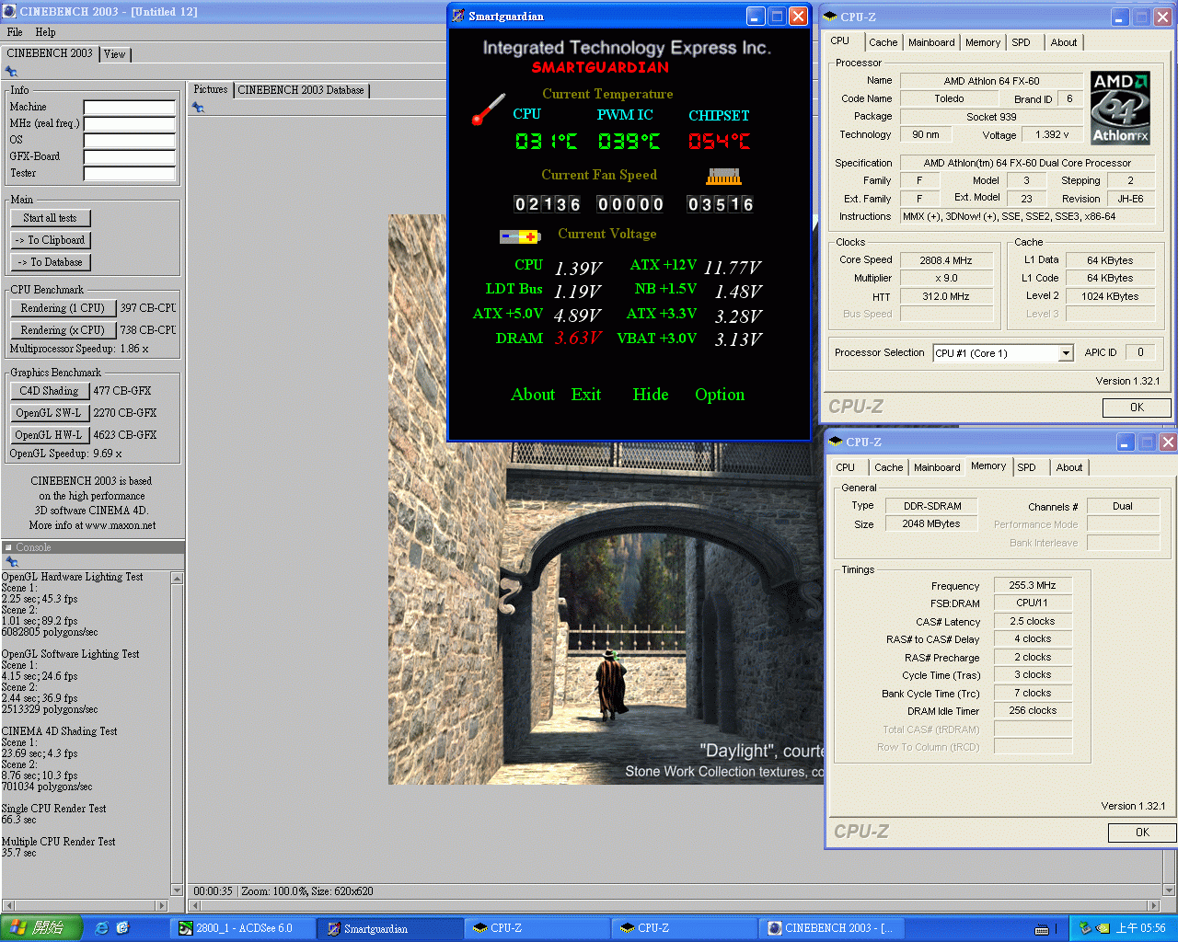Open the SPD tab in lower CPU-Z window
The width and height of the screenshot is (1178, 942).
coord(1026,467)
